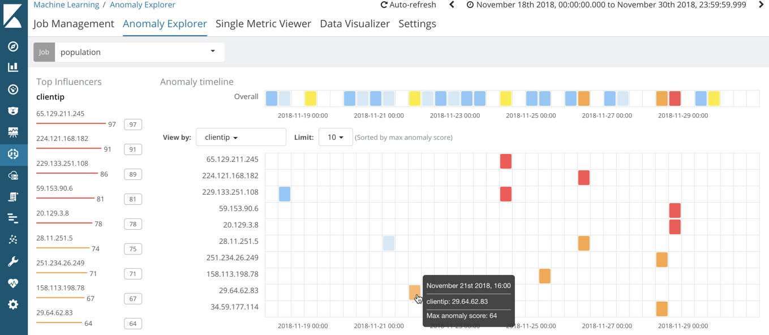Go to the previous time range with left arrow
The height and width of the screenshot is (335, 769).
coord(452,5)
